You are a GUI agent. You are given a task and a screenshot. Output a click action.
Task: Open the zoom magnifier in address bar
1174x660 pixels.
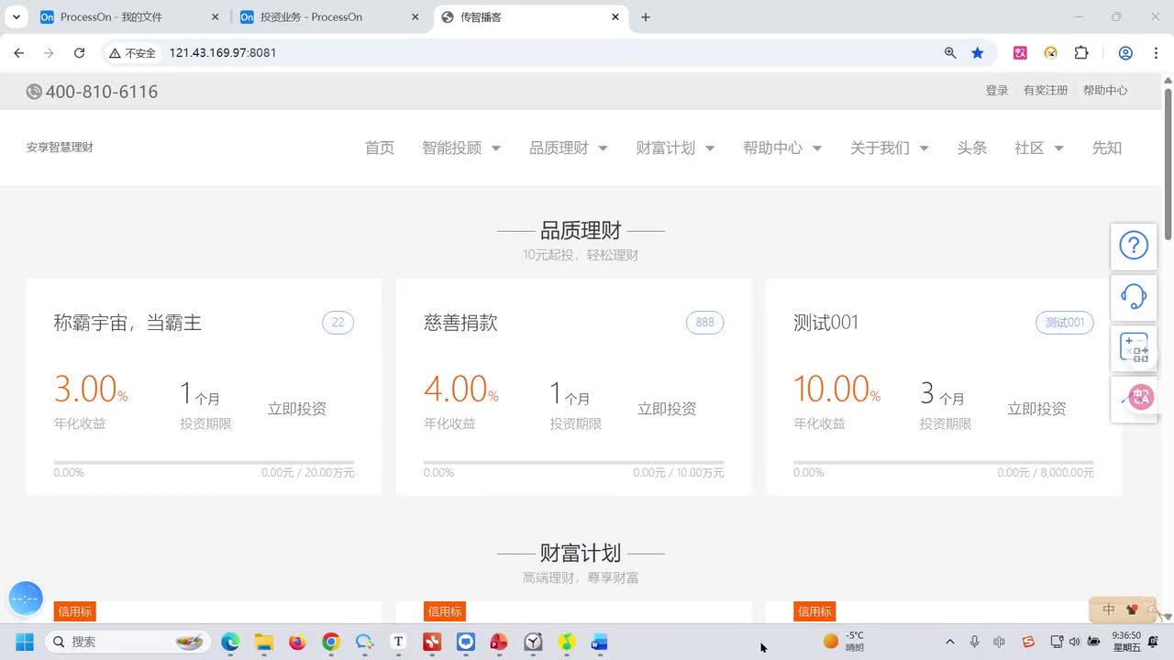pos(950,53)
